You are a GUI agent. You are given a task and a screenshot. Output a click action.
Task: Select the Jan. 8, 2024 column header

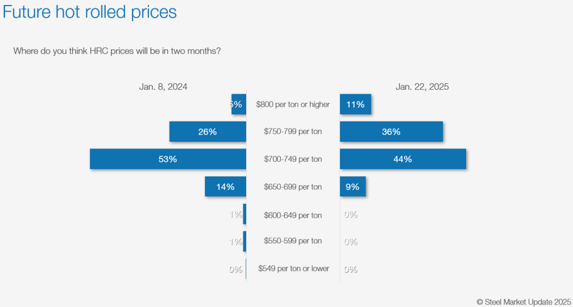[x=163, y=87]
